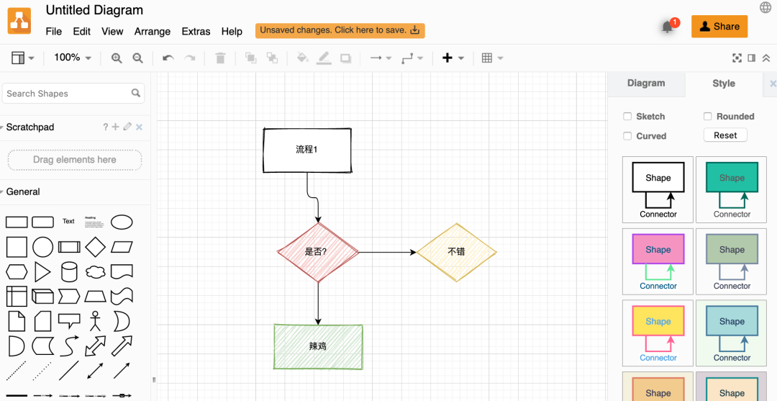Switch to the Diagram tab
This screenshot has width=777, height=401.
(646, 84)
